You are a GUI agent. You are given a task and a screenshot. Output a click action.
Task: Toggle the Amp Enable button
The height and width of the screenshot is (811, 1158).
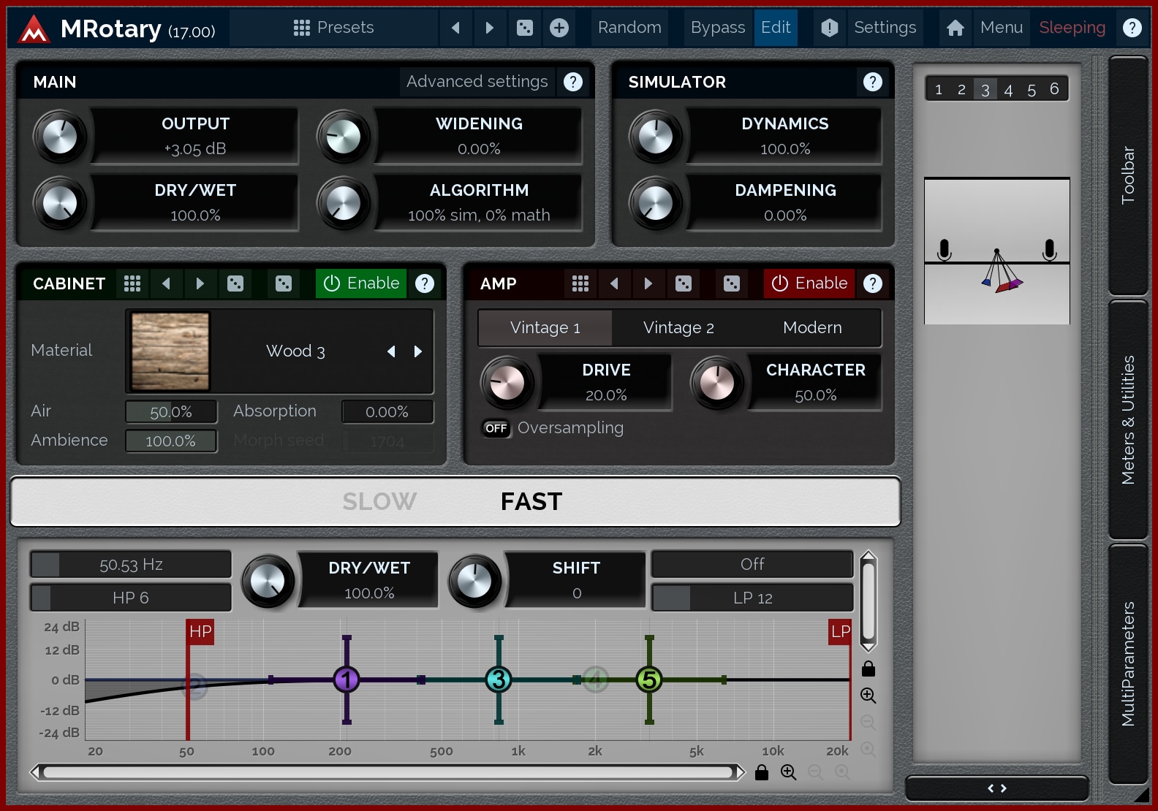pos(809,283)
